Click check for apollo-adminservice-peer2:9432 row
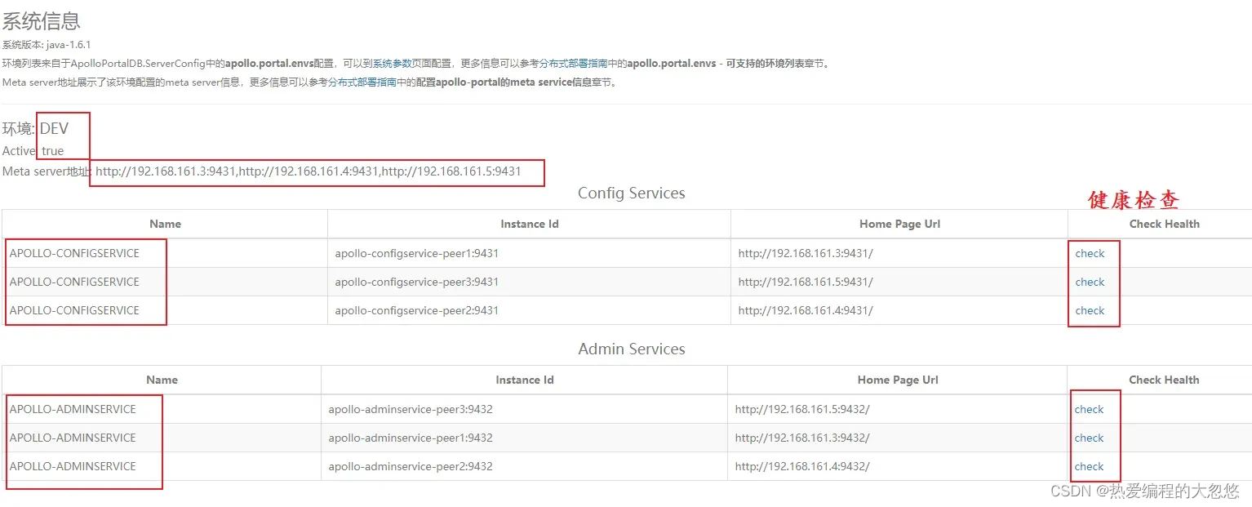1252x507 pixels. [x=1089, y=466]
